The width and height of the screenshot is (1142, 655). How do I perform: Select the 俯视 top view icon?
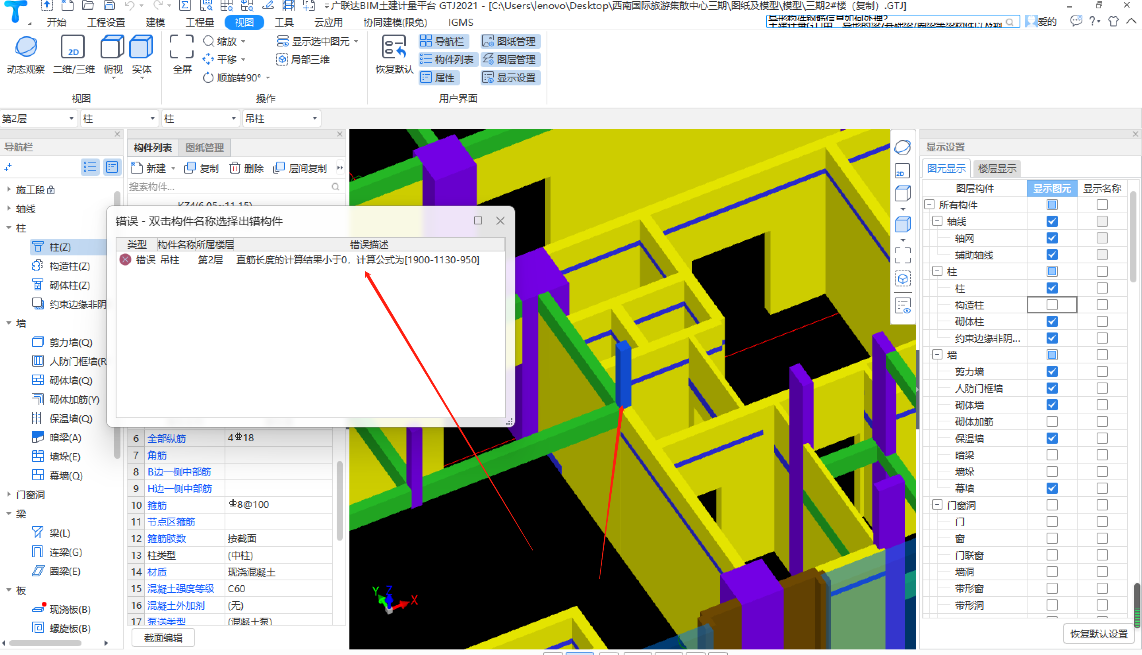point(112,47)
